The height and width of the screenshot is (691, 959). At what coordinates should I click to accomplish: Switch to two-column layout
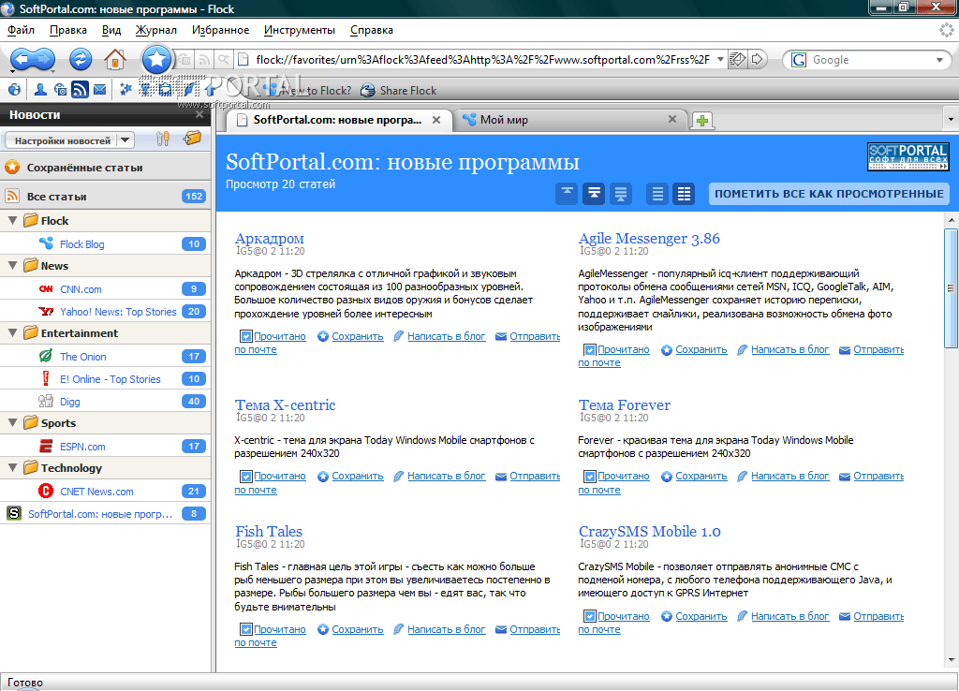684,194
